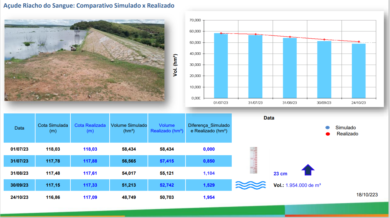The height and width of the screenshot is (218, 390).
Task: Click the Volume Simulado value 54,017
Action: click(129, 173)
